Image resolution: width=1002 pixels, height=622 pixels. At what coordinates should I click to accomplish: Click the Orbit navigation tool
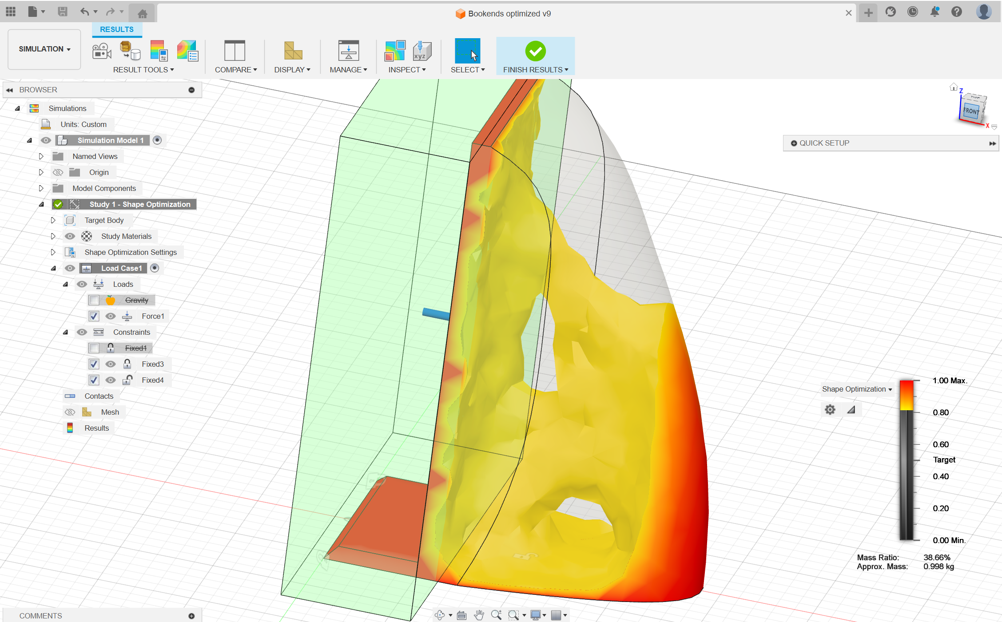coord(440,615)
